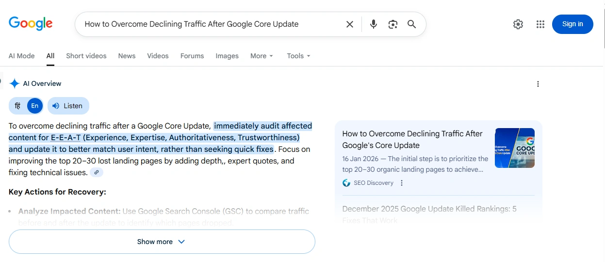
Task: Expand the More search filters dropdown
Action: (262, 56)
